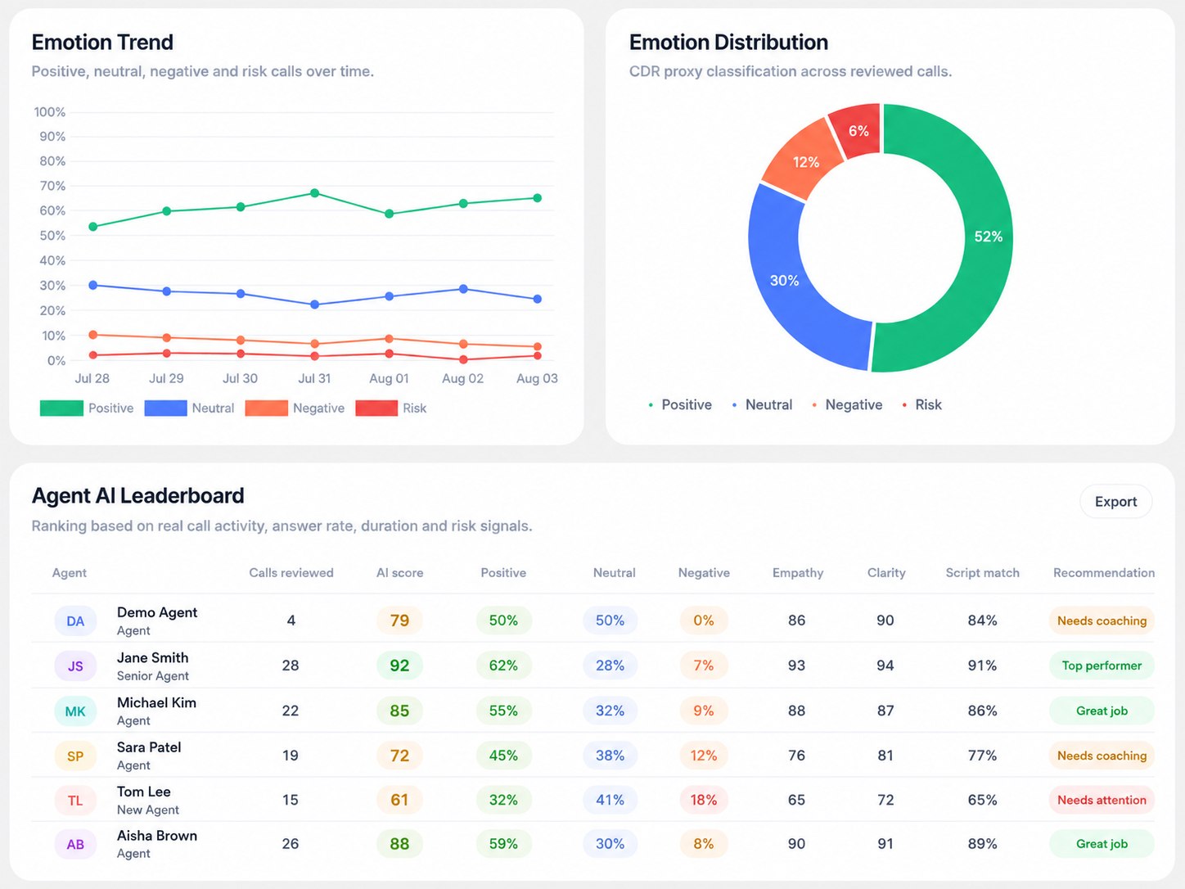Toggle the Positive series in trend legend
Screen dimensions: 1185x889
click(x=87, y=408)
